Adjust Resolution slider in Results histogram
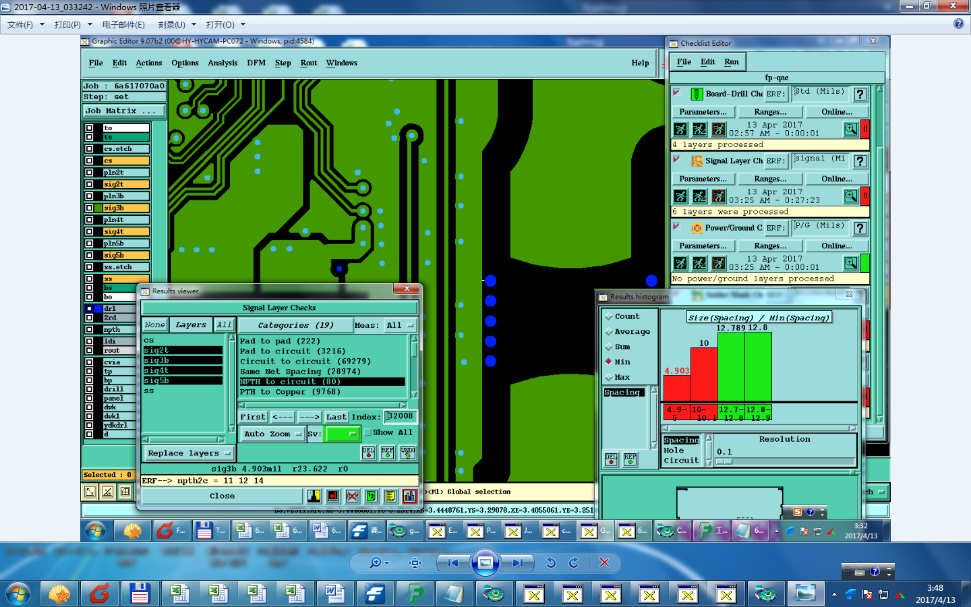The height and width of the screenshot is (607, 971). tap(724, 461)
